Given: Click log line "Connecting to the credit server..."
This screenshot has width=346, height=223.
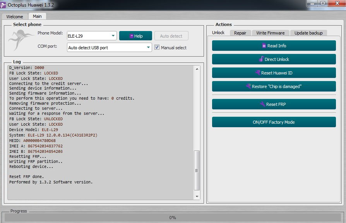Looking at the screenshot, I should (48, 83).
